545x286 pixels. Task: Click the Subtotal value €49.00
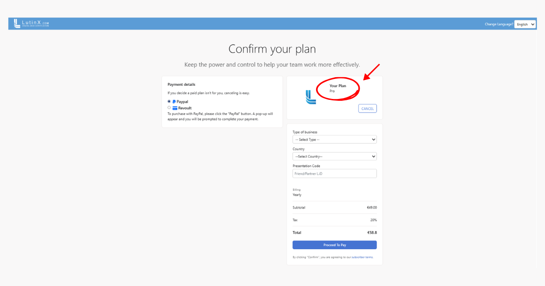(x=372, y=207)
